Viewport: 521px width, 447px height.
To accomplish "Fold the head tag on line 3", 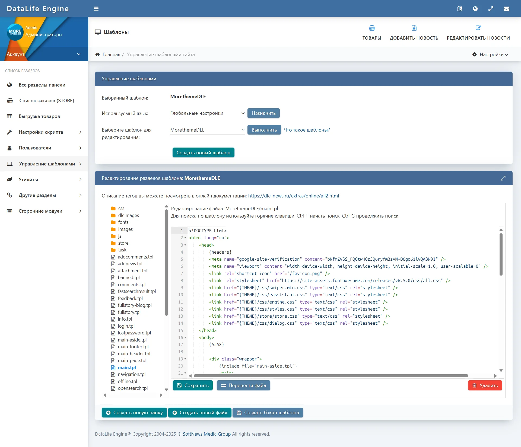I will click(x=185, y=245).
